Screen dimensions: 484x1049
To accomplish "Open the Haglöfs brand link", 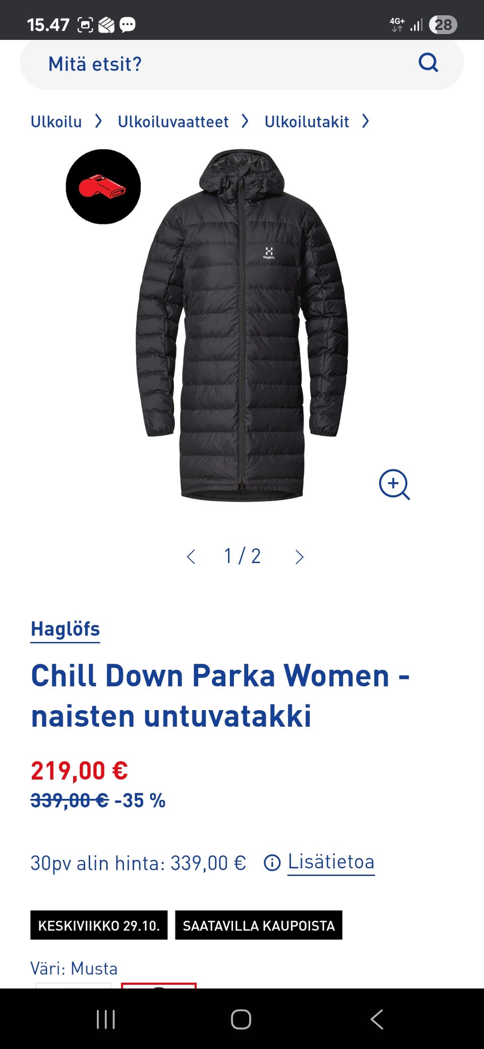I will (x=66, y=629).
